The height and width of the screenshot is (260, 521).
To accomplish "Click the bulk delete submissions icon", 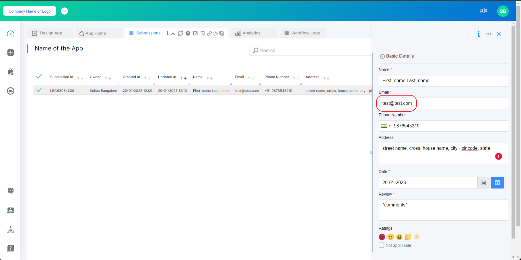I will pyautogui.click(x=222, y=33).
